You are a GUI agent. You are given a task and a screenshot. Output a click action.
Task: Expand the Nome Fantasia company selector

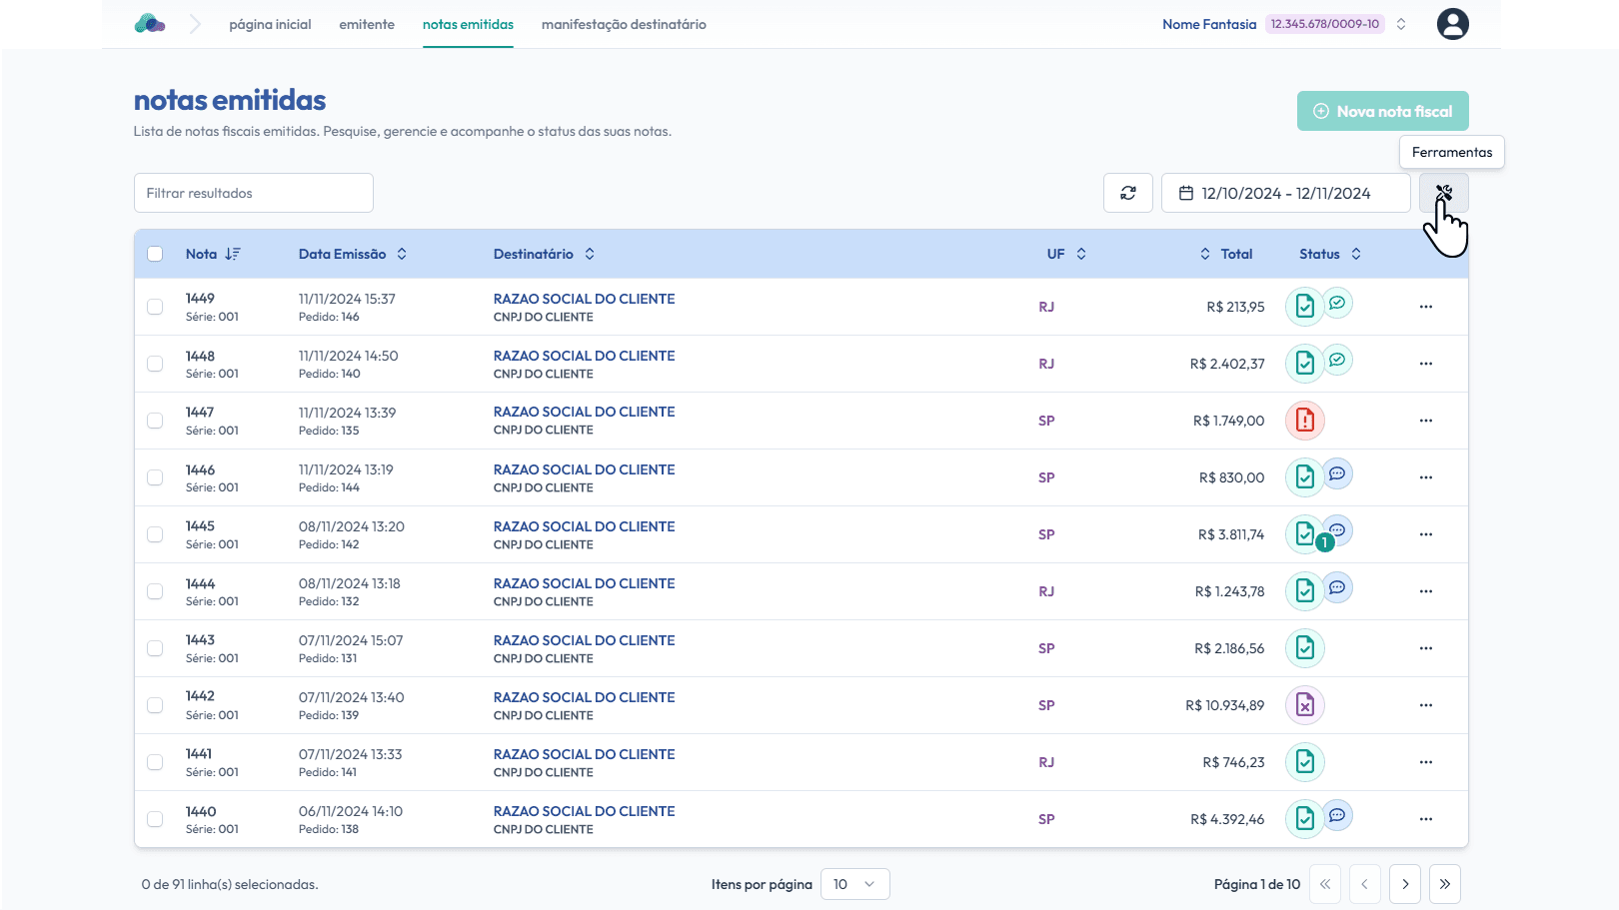pos(1401,24)
